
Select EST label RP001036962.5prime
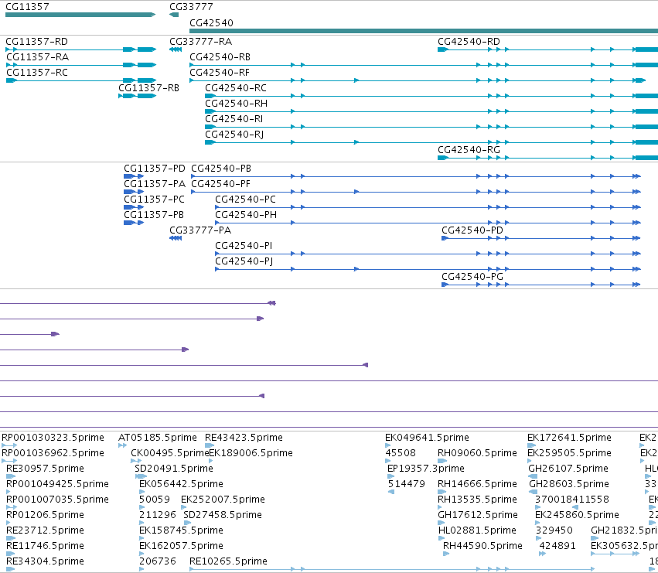click(x=53, y=453)
